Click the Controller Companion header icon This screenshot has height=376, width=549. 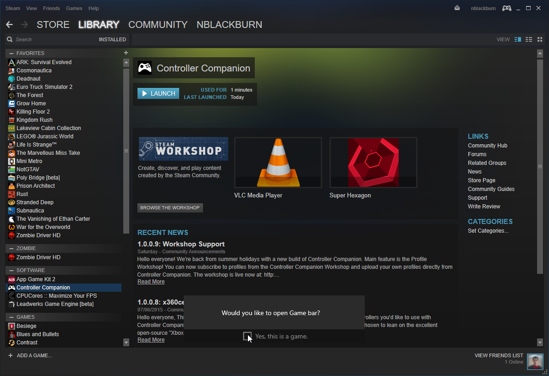click(x=145, y=68)
